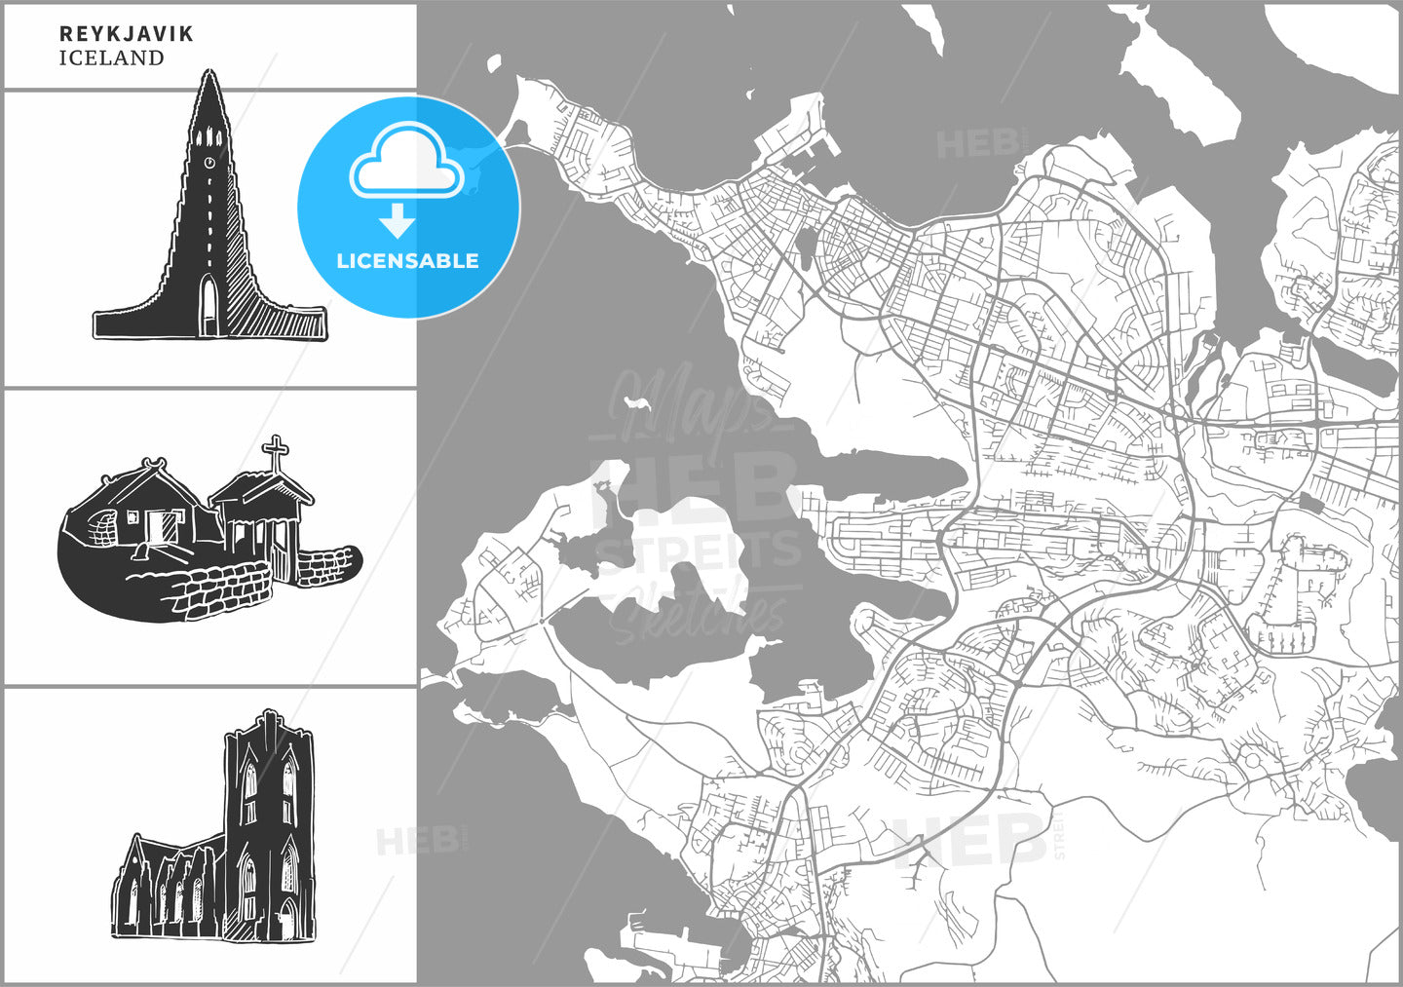Image resolution: width=1403 pixels, height=987 pixels.
Task: Click the REYKJAVIK title text
Action: pyautogui.click(x=127, y=34)
